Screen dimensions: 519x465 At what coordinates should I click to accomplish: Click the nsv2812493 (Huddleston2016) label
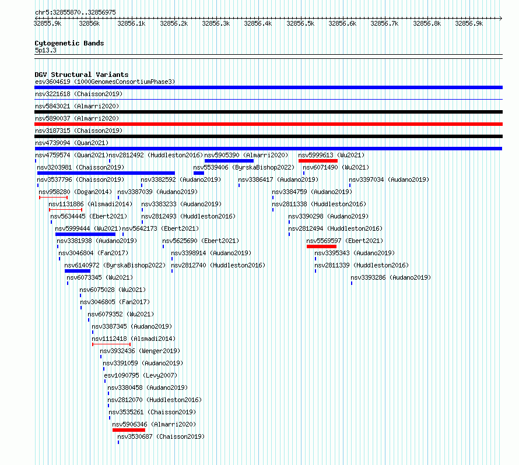pyautogui.click(x=189, y=216)
